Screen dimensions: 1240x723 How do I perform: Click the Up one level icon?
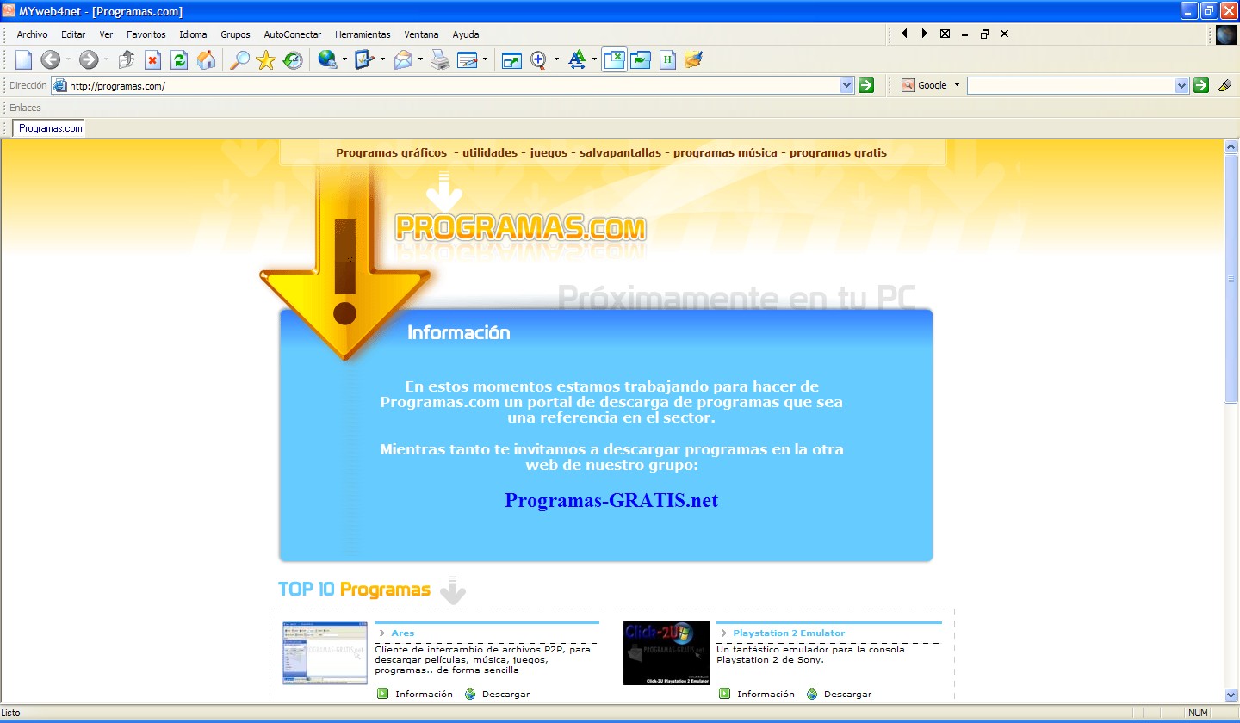[127, 60]
